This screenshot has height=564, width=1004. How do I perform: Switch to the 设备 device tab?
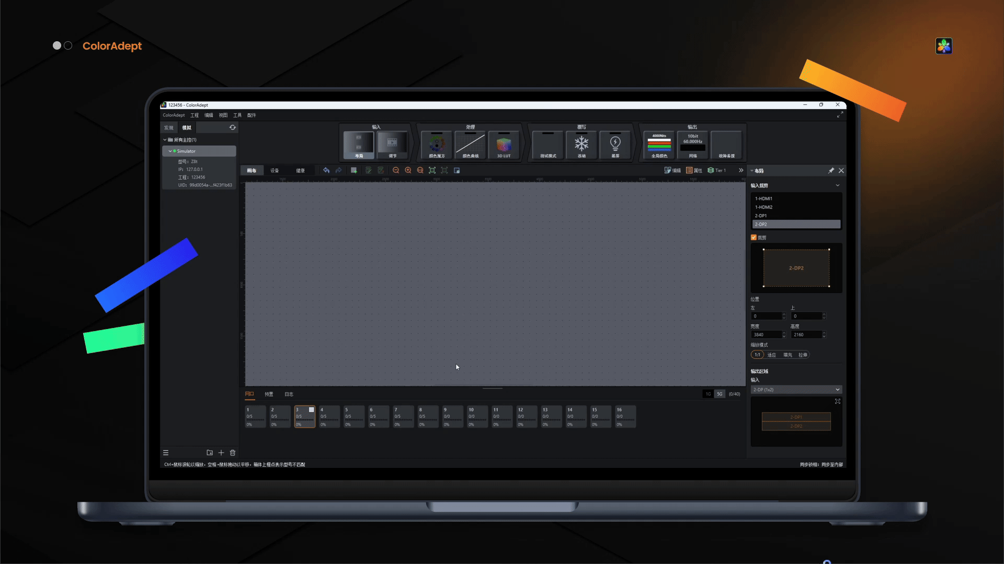pyautogui.click(x=275, y=170)
